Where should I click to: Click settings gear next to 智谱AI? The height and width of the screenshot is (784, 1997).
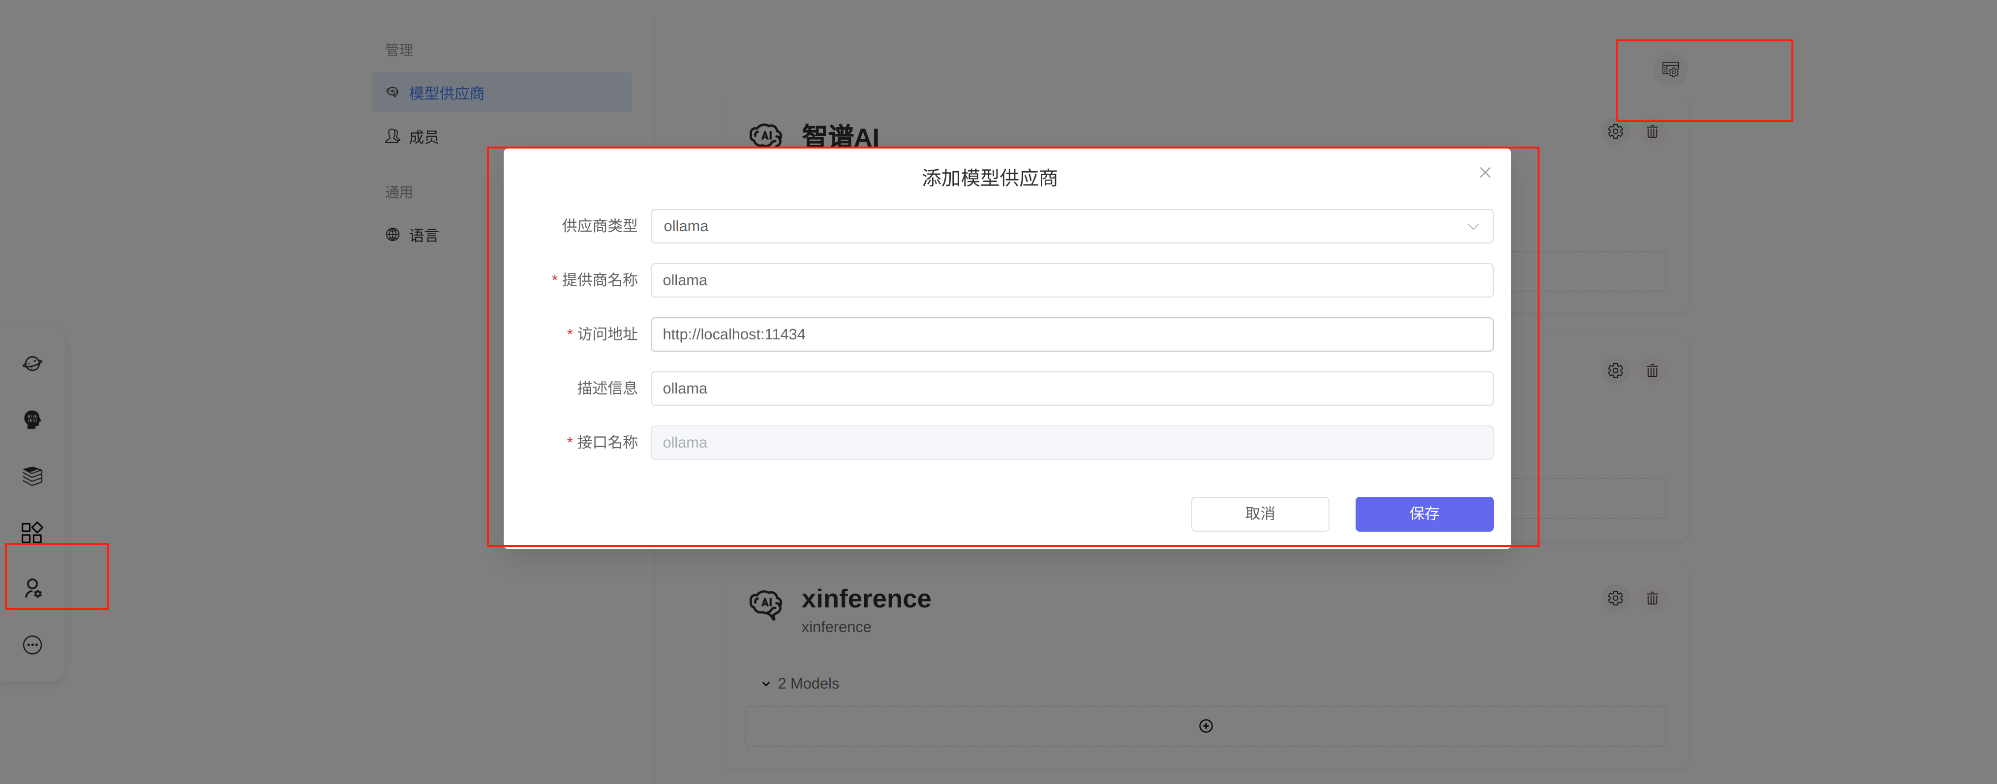click(1615, 132)
